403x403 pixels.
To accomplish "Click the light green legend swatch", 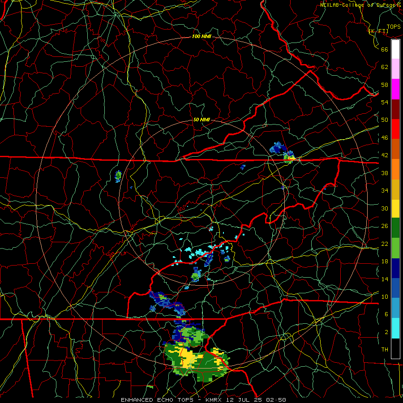I will tap(395, 248).
